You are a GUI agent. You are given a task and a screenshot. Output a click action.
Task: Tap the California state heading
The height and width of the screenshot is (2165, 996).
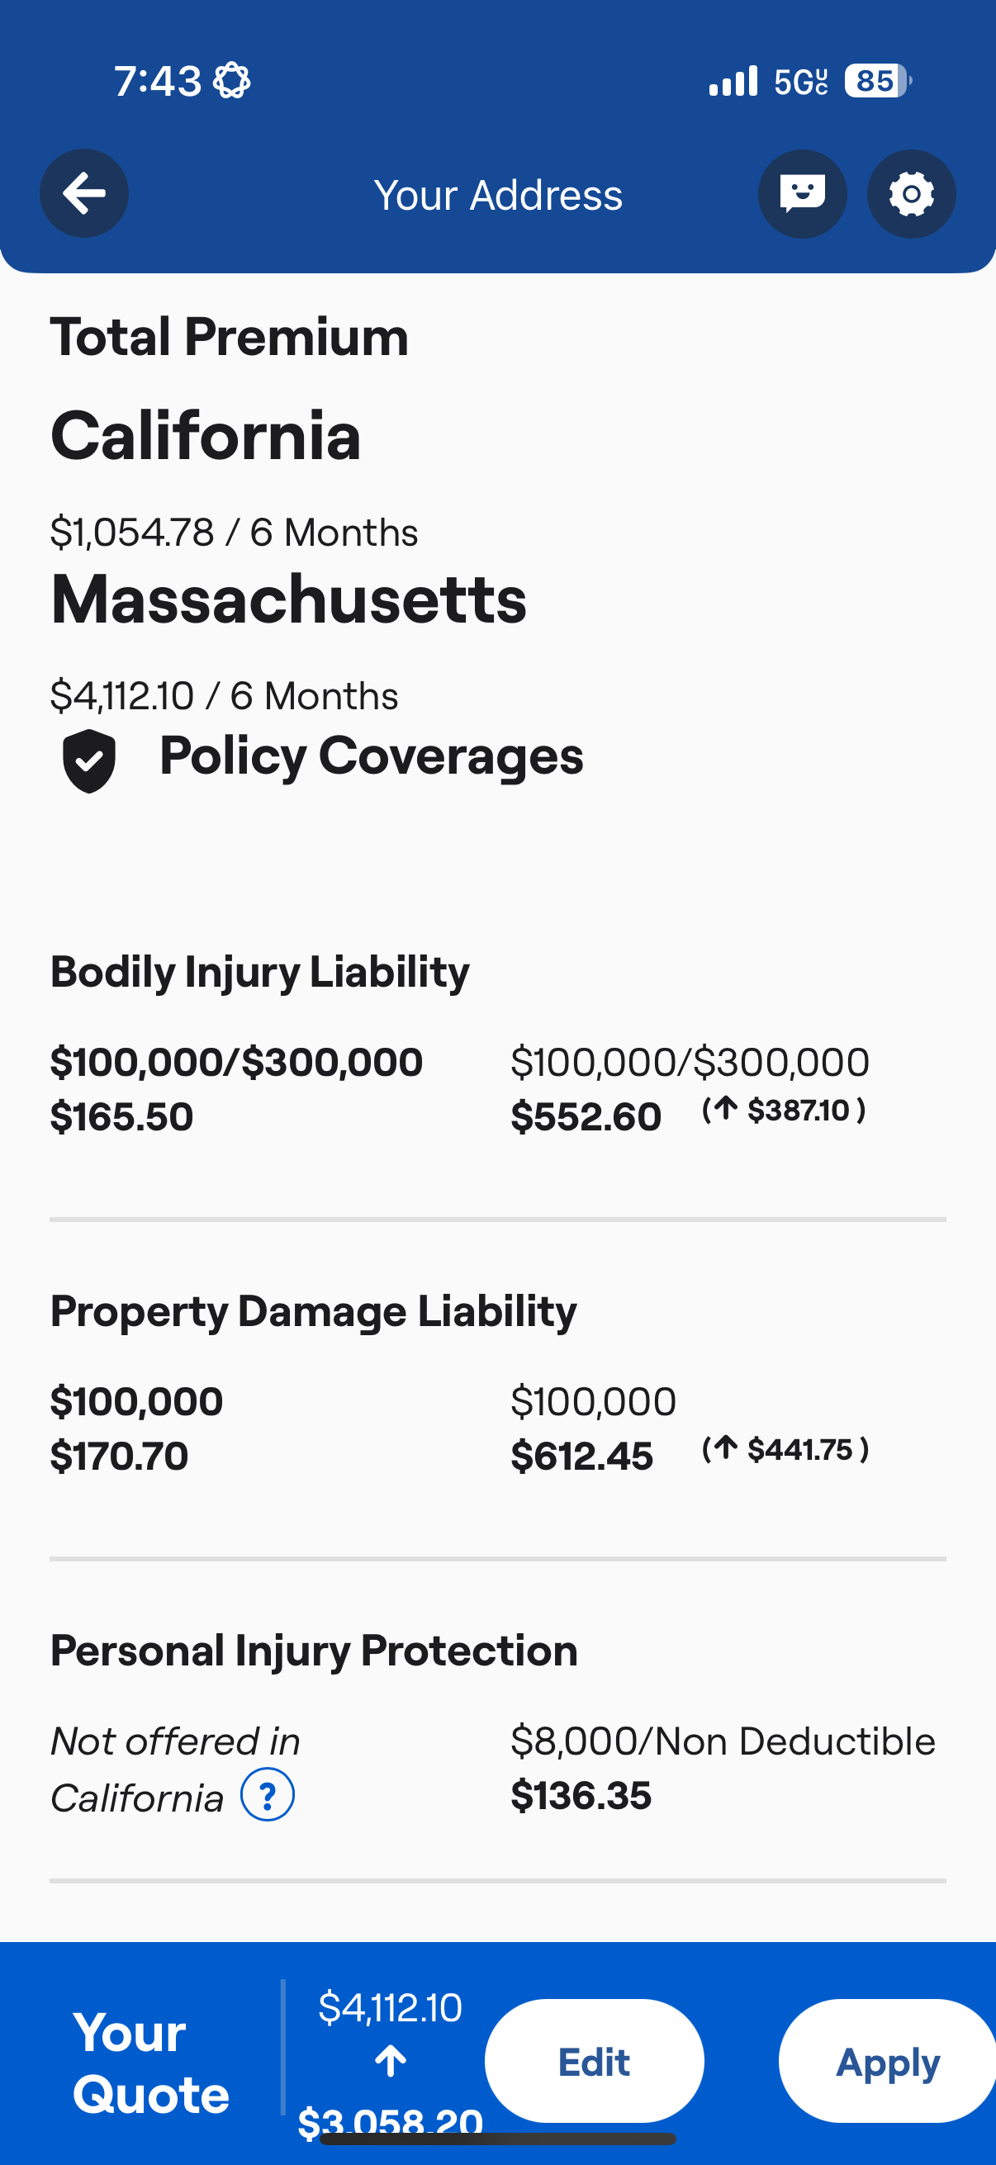click(x=206, y=436)
